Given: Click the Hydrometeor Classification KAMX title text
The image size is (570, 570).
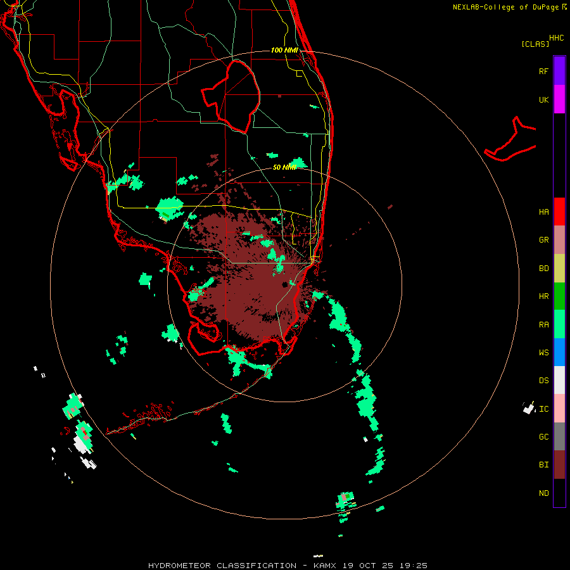Looking at the screenshot, I should point(288,566).
